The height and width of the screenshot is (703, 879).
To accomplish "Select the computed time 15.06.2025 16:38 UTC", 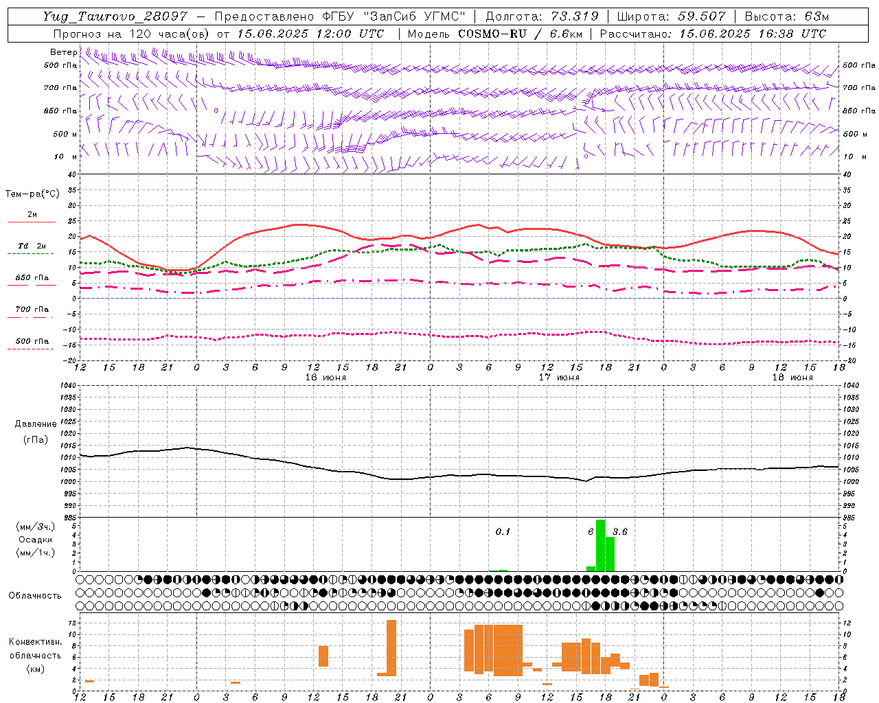I will (752, 34).
